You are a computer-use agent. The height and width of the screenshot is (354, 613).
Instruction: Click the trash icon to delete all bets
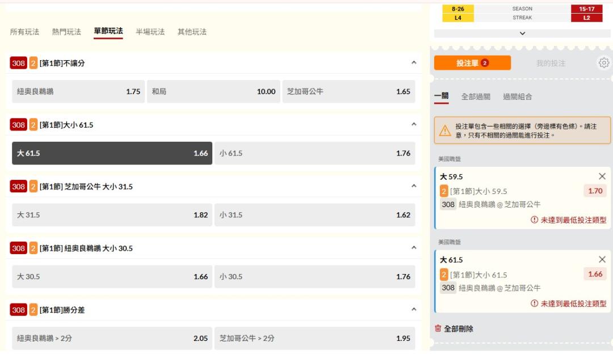(x=438, y=328)
